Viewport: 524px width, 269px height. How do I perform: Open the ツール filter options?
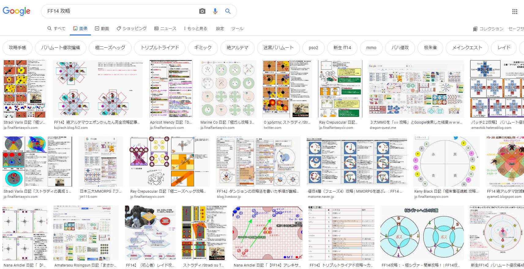[x=237, y=28]
